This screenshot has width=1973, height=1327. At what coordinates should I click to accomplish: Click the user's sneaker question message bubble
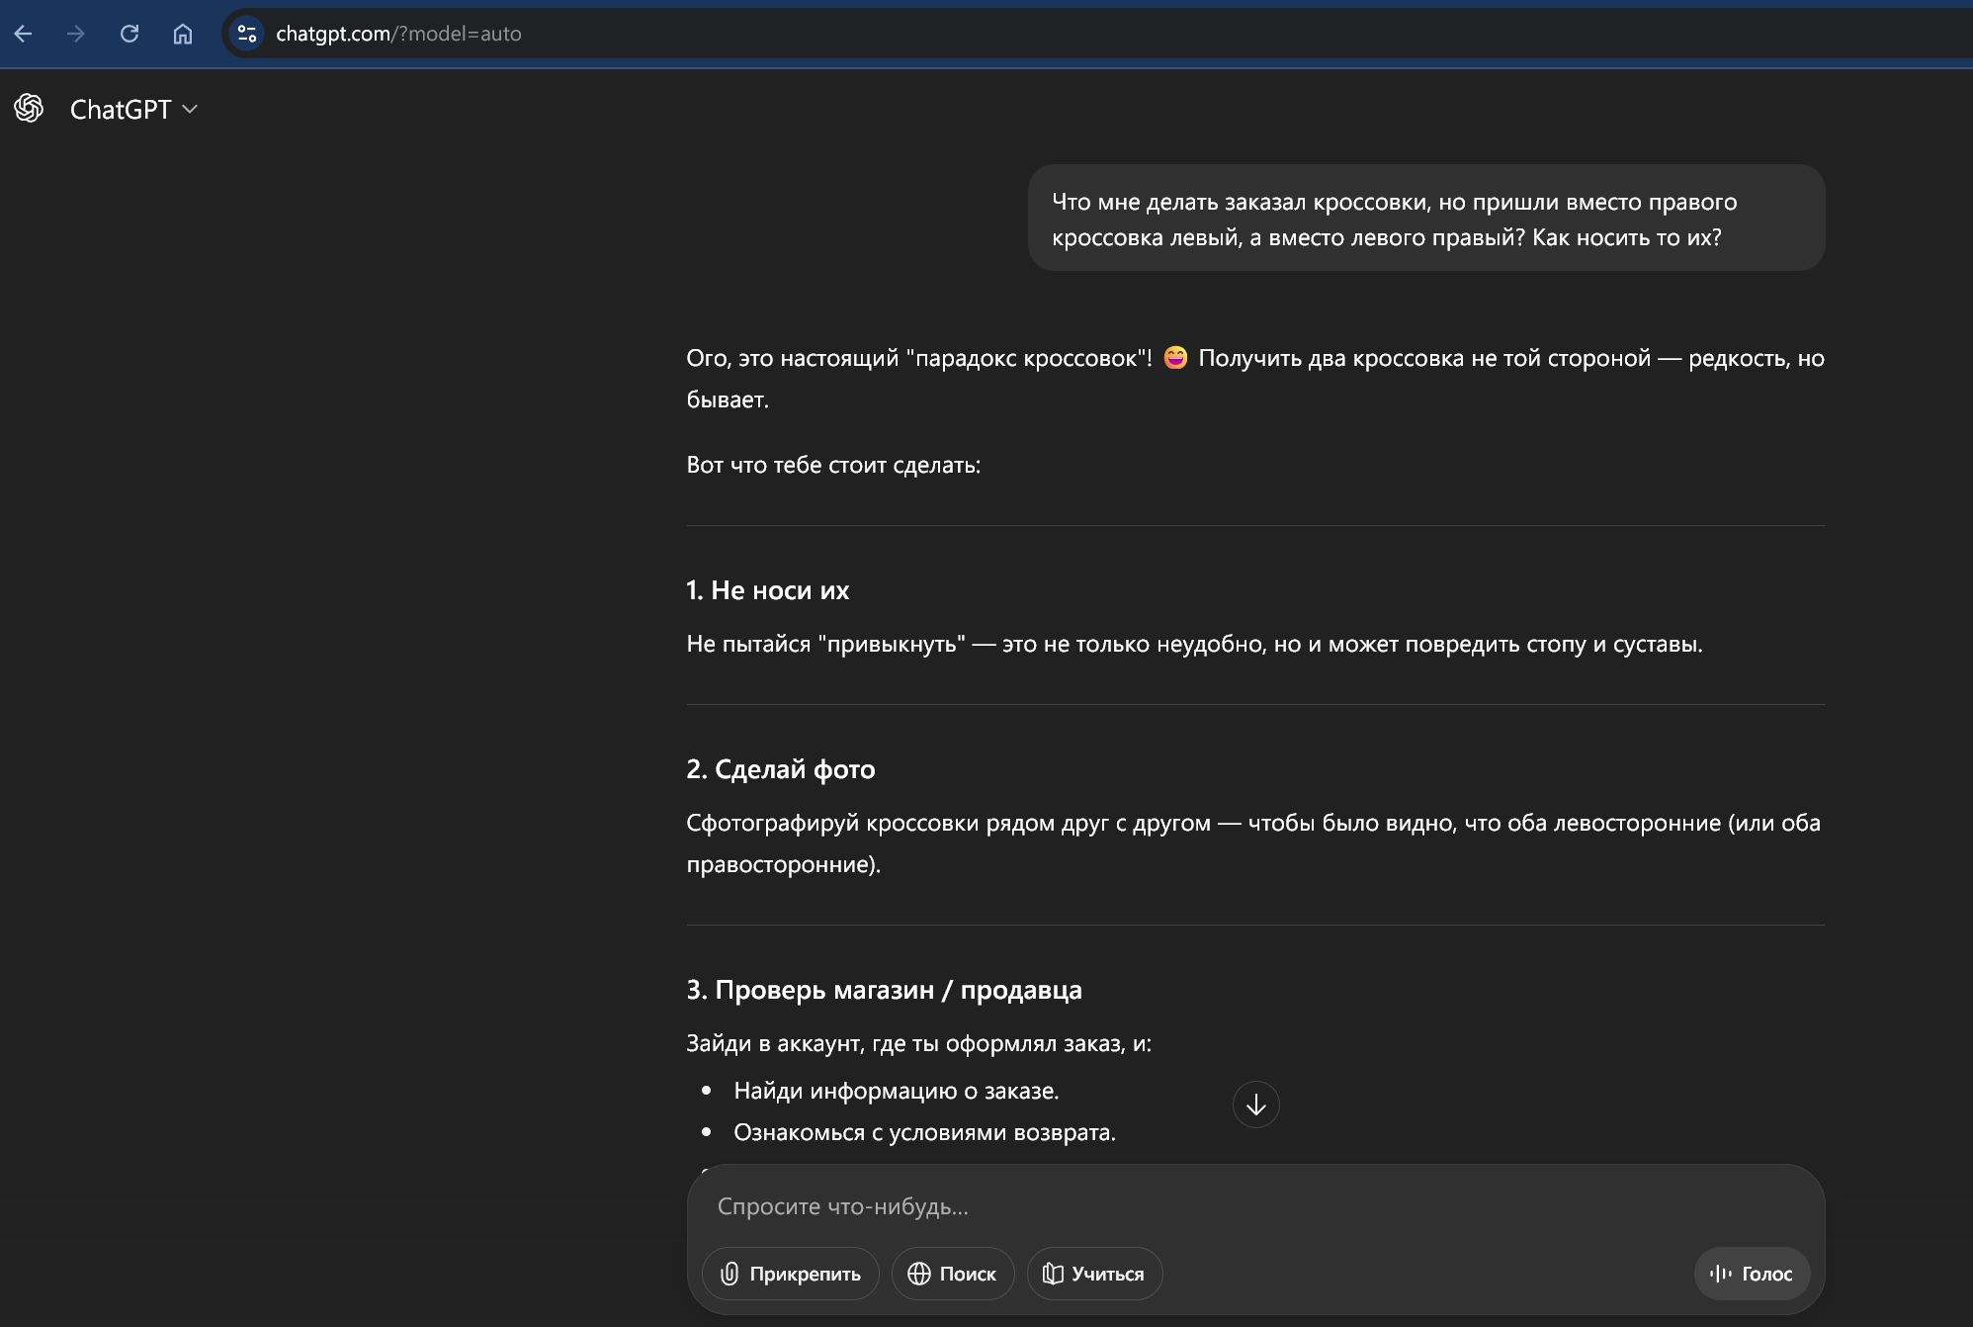(1425, 219)
